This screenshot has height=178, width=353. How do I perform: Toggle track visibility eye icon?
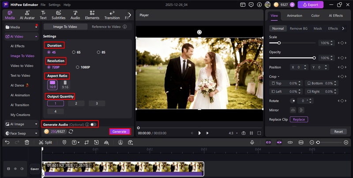coord(15,169)
